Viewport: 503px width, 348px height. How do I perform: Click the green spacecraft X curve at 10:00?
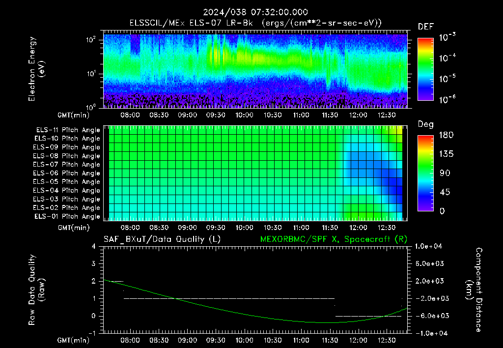coord(244,314)
